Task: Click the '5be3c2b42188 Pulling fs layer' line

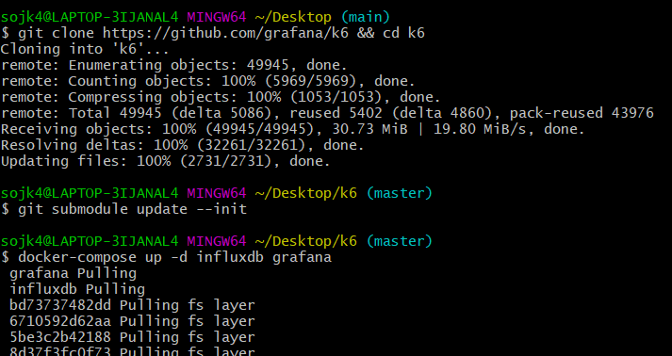Action: click(132, 337)
